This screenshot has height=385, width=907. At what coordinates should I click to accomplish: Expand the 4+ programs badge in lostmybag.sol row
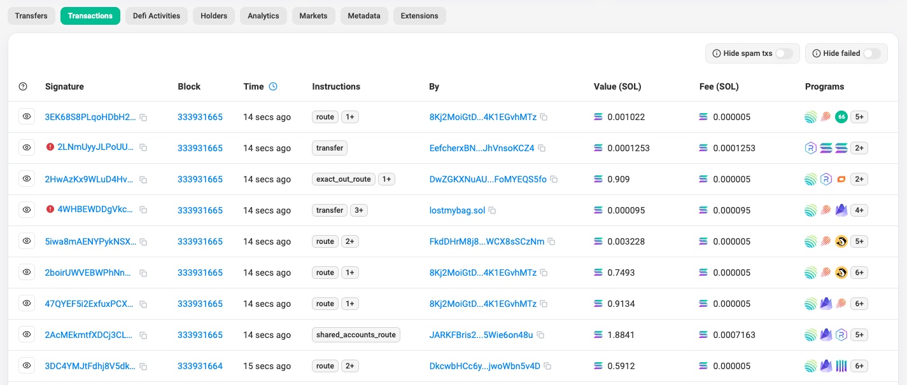[859, 210]
